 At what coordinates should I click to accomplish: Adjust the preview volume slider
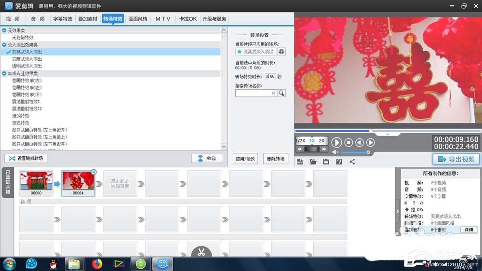355,152
